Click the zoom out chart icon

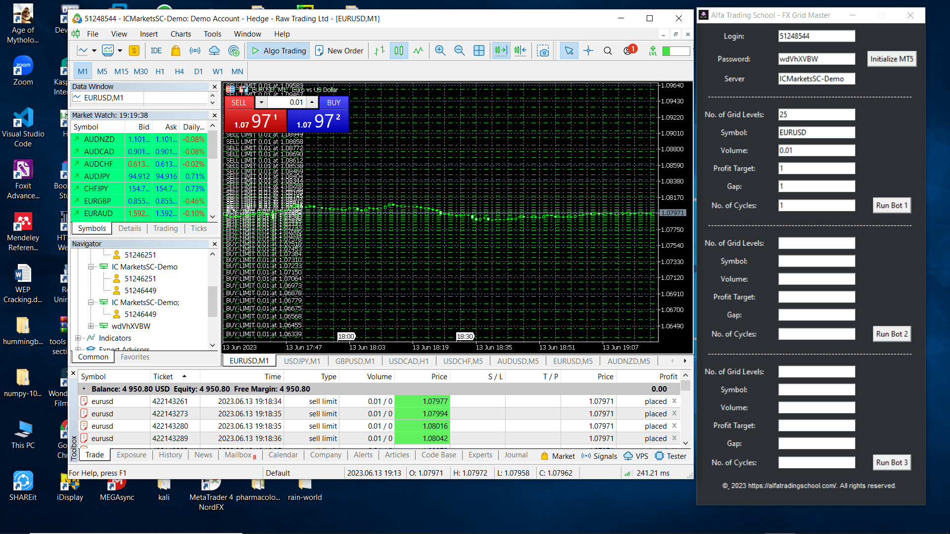(459, 50)
